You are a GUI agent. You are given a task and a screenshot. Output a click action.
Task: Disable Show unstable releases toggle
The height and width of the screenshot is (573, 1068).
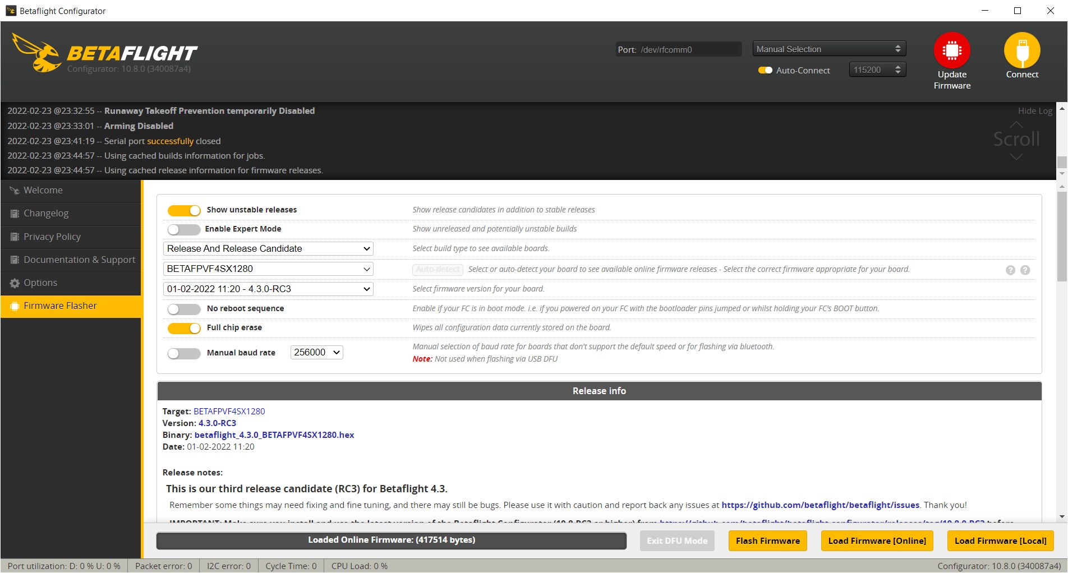(184, 210)
